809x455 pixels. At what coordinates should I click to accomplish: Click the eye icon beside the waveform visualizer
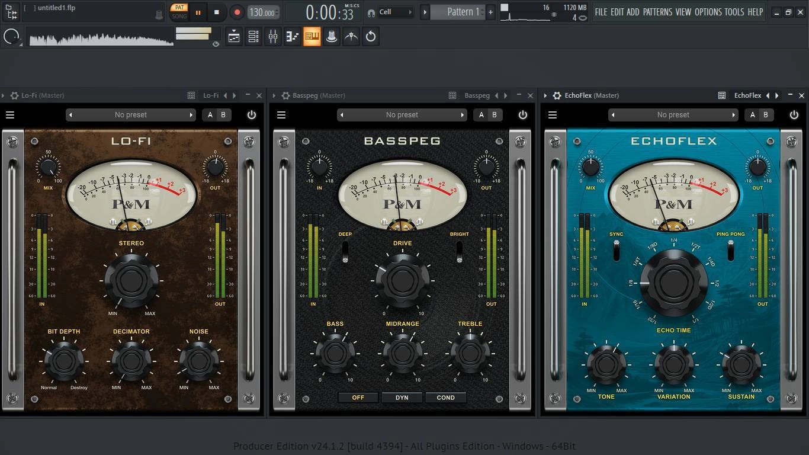[216, 44]
